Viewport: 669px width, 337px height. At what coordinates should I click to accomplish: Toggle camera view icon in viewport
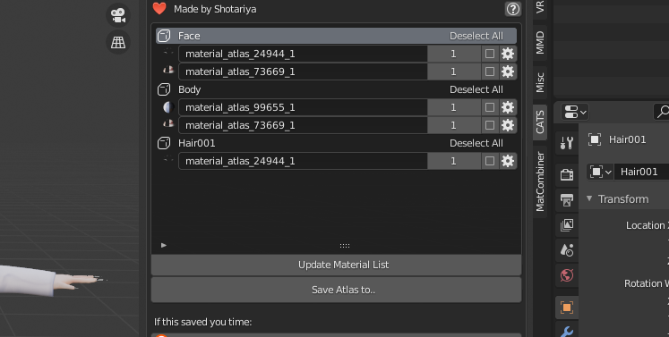118,15
